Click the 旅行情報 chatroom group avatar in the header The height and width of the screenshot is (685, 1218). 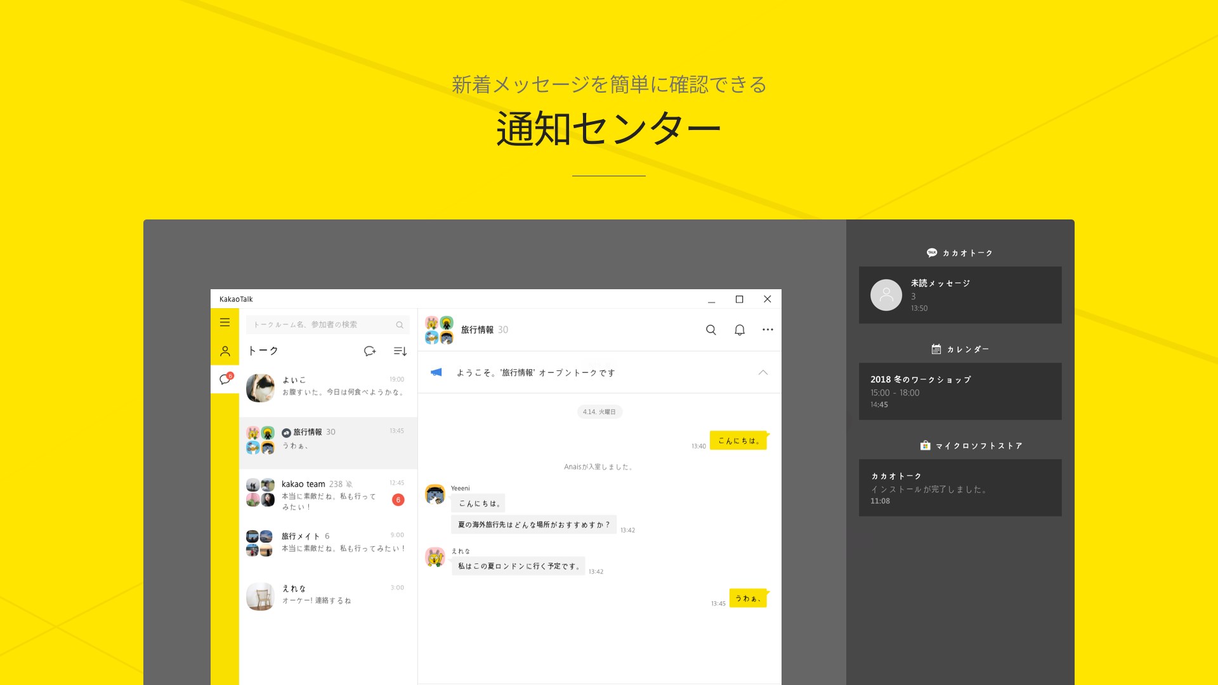(x=439, y=330)
